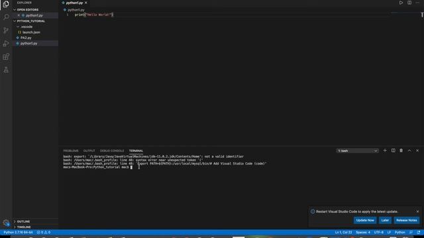Screen dimensions: 424x238
Task: Change the LF end of line sequence
Action: click(389, 232)
